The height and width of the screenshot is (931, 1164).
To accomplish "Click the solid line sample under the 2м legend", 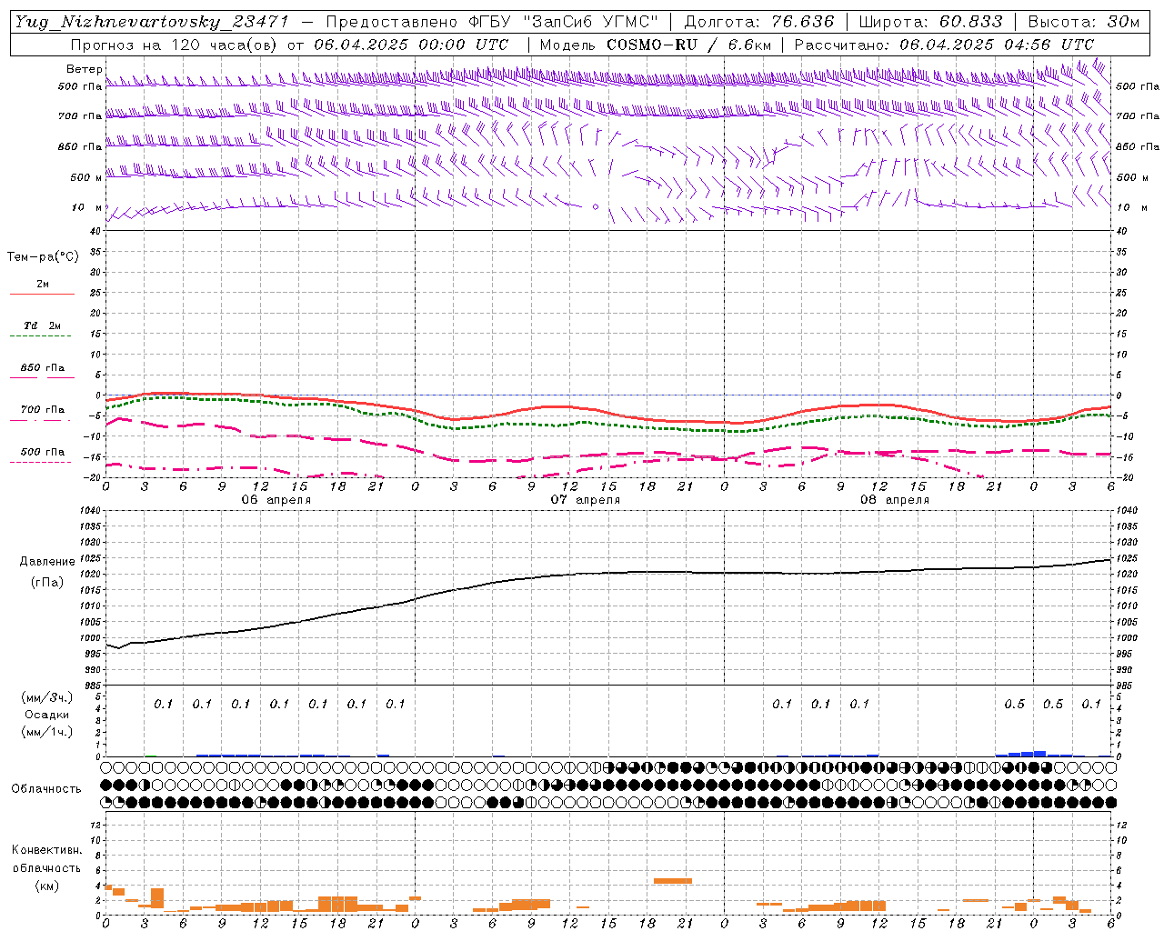I will click(x=42, y=295).
